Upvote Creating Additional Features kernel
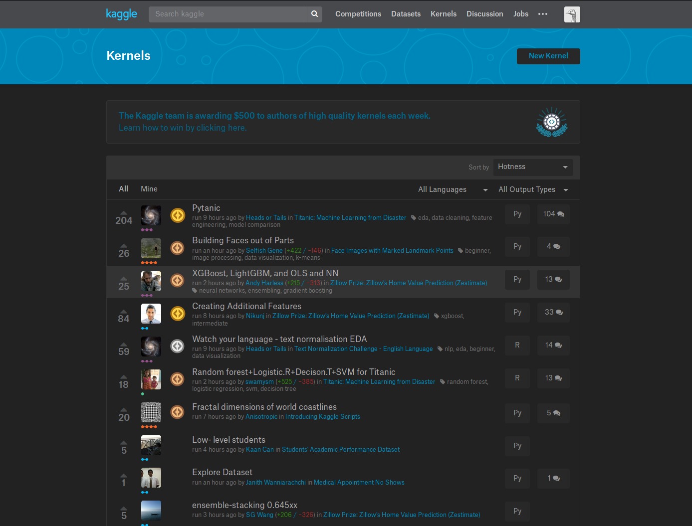Viewport: 692px width, 526px height. point(124,312)
